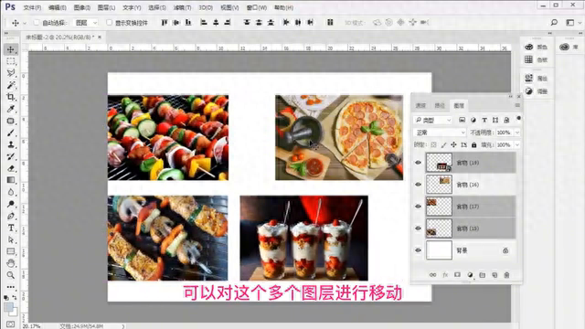
Task: Open the Layers panel flyout menu
Action: 517,106
